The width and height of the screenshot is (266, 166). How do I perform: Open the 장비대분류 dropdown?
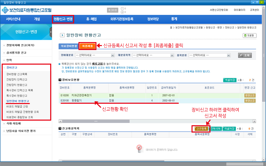(x=95, y=55)
